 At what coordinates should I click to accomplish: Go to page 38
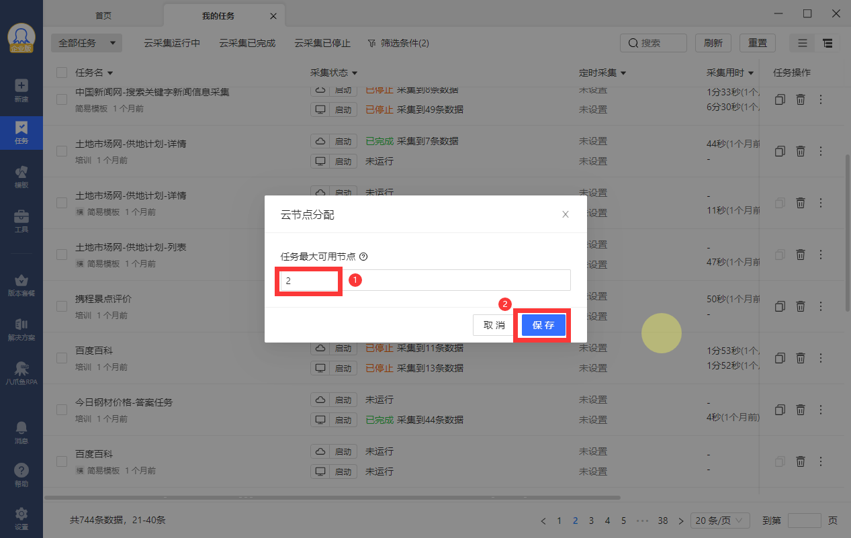coord(663,521)
